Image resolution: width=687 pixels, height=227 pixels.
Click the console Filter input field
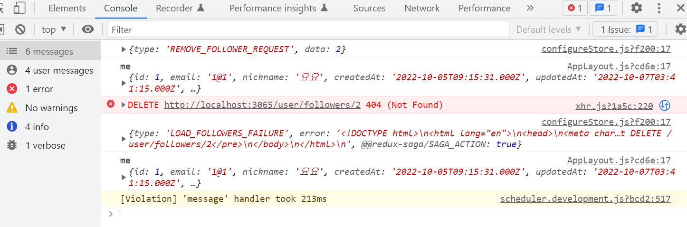tap(309, 29)
